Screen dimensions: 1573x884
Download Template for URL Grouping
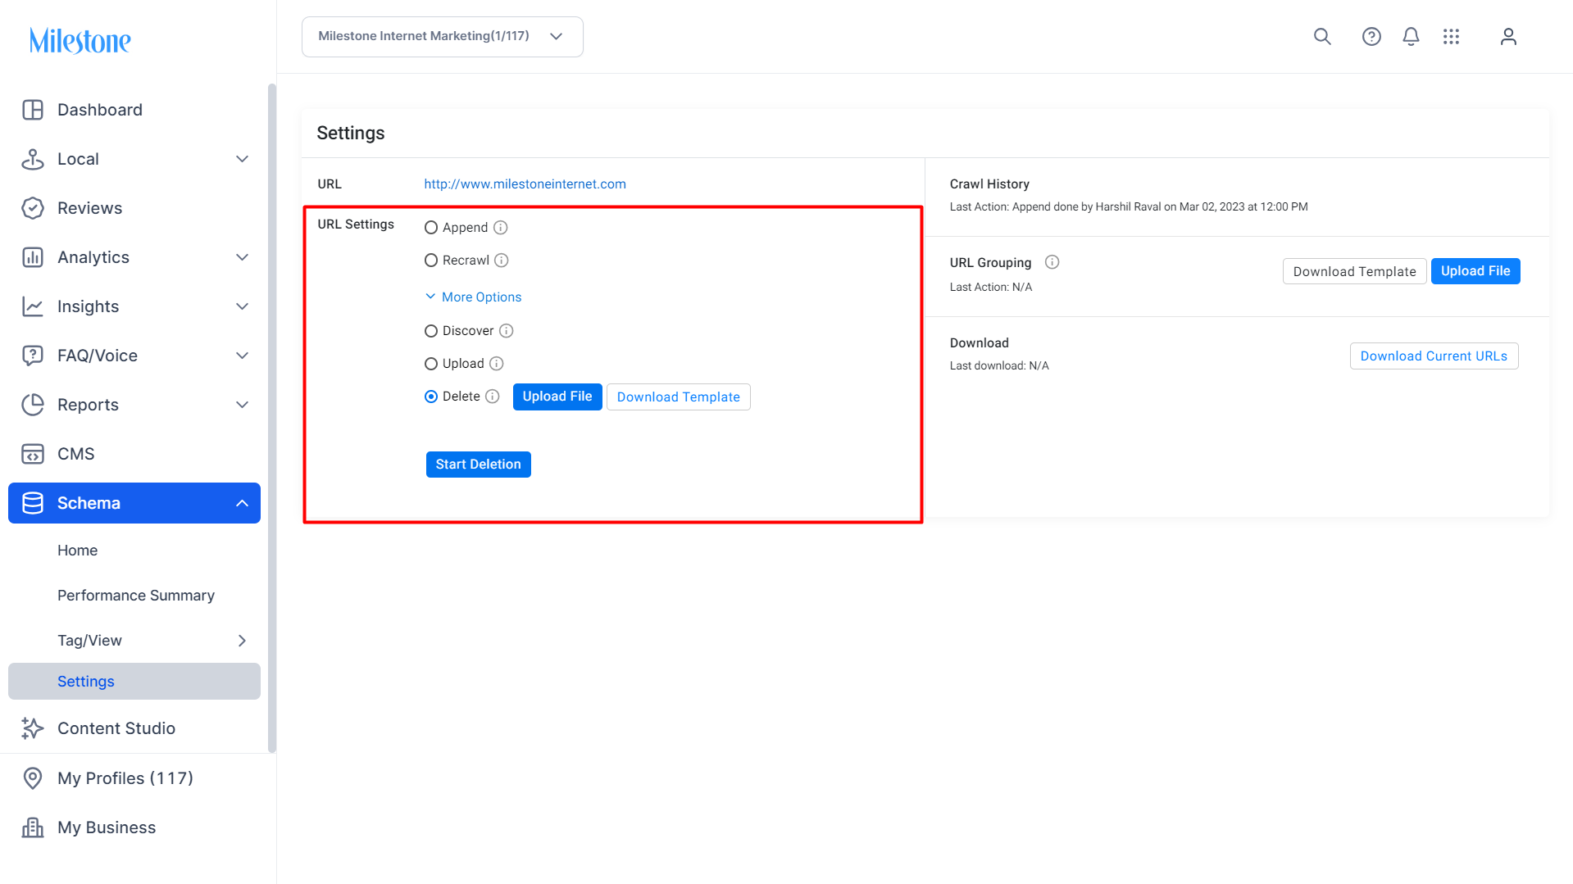click(x=1354, y=271)
